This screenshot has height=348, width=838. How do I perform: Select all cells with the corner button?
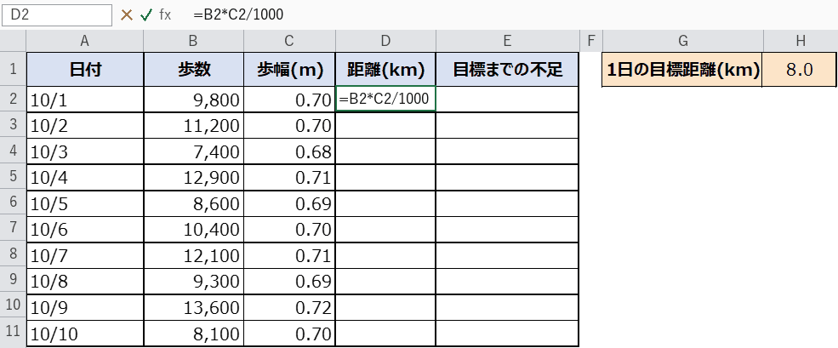tap(13, 41)
